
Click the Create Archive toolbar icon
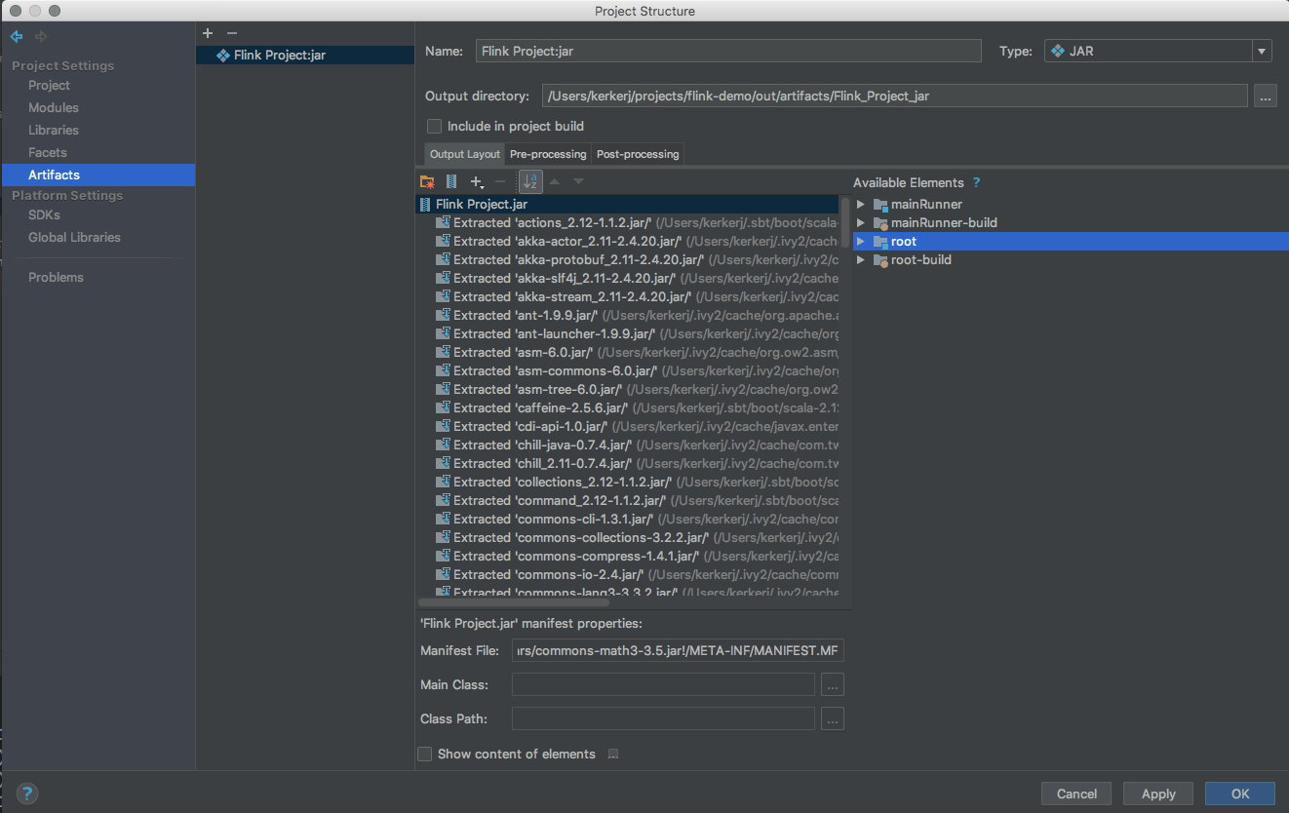(451, 181)
